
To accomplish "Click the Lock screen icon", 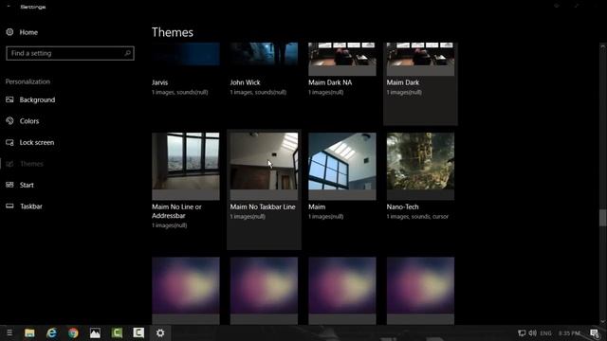I will coord(9,142).
